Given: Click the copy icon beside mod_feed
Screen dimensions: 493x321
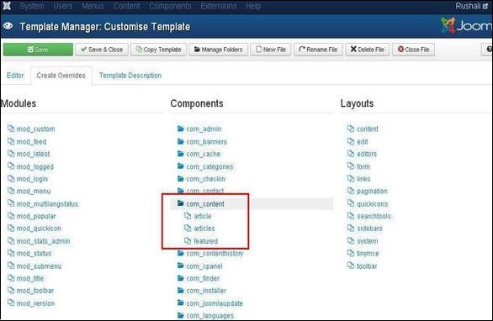Looking at the screenshot, I should (x=11, y=141).
